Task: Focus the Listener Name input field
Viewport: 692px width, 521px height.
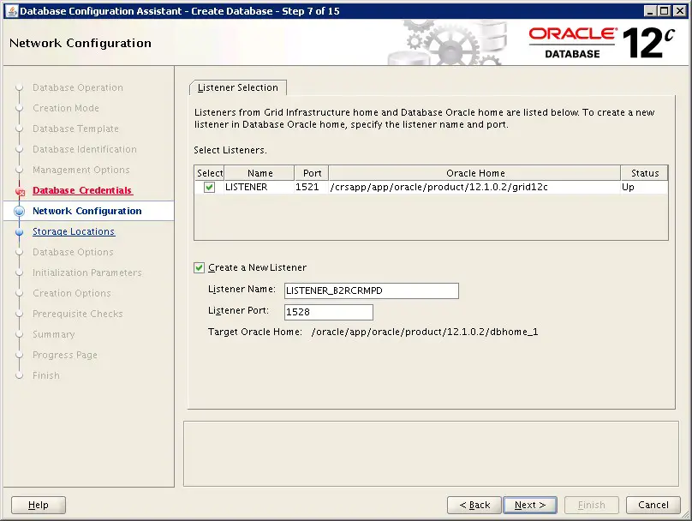Action: (x=372, y=290)
